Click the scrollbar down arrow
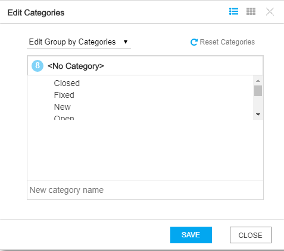The image size is (284, 251). click(x=258, y=115)
